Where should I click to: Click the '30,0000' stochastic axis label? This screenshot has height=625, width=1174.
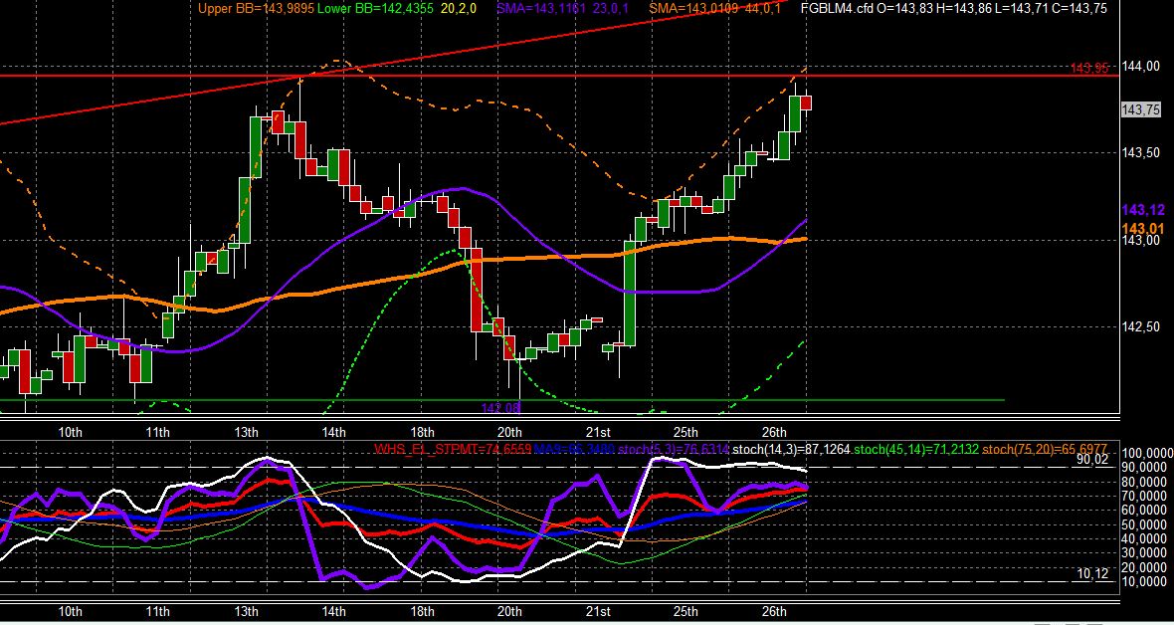tap(1145, 553)
